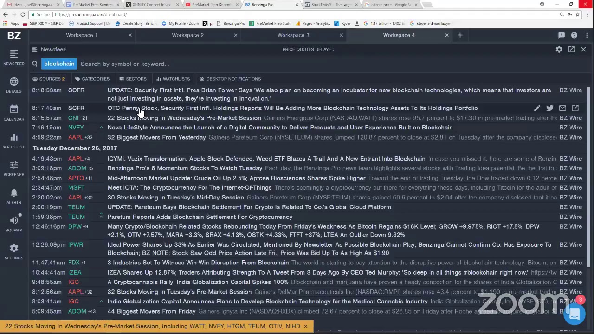Expand the Nova LifeStyle story chevron

point(101,127)
